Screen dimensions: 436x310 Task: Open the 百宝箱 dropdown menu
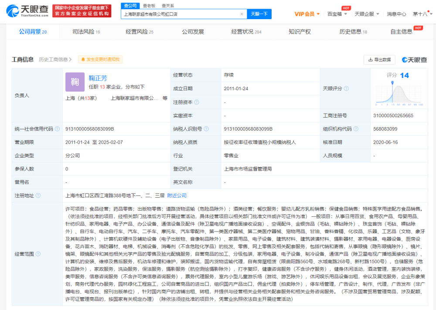pyautogui.click(x=337, y=14)
